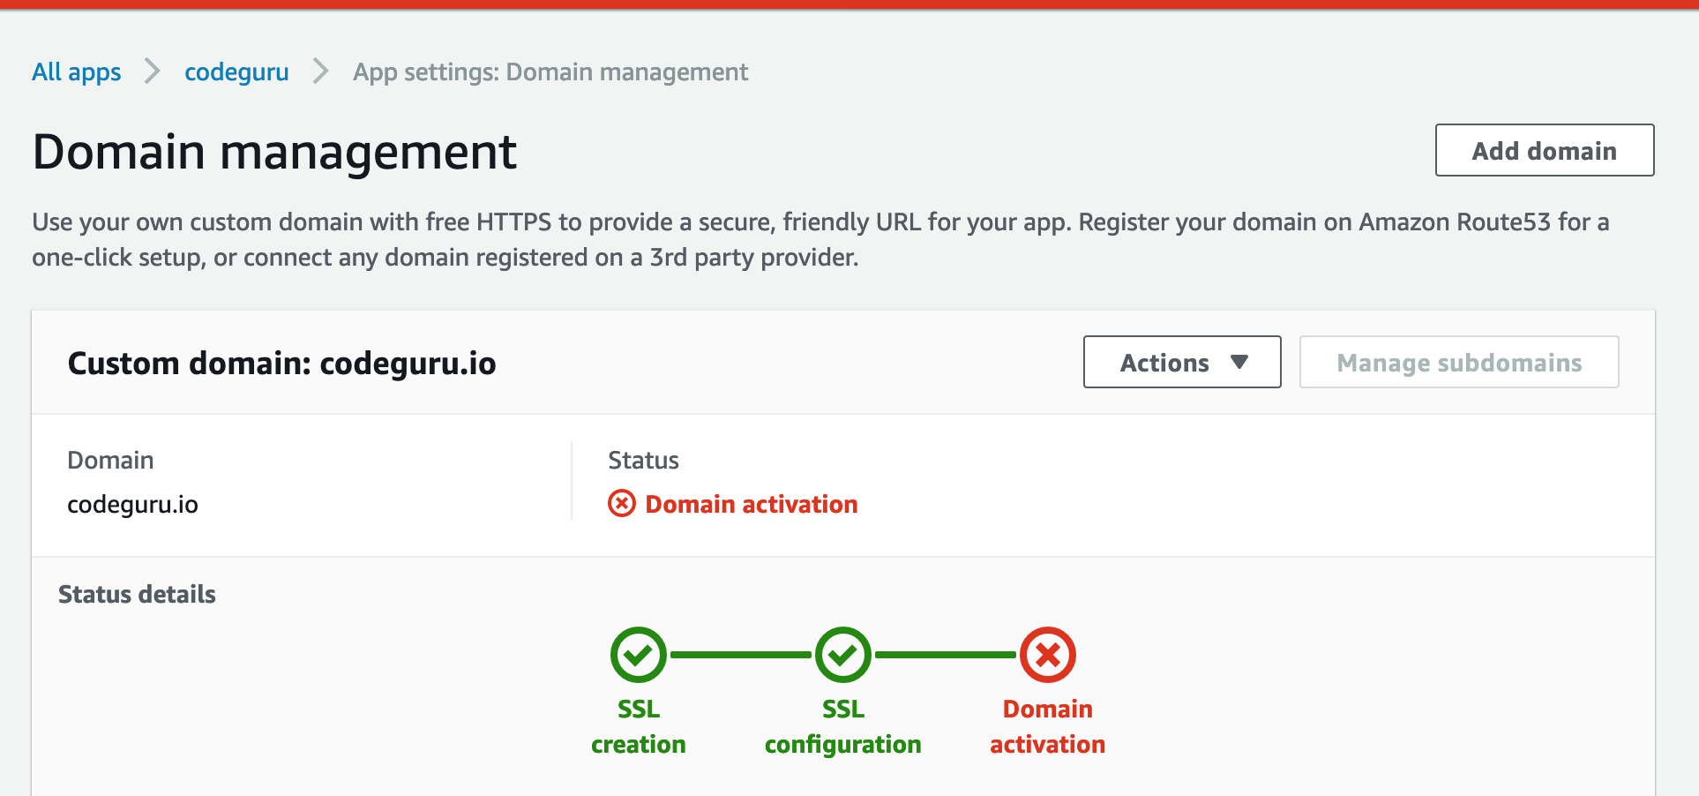Select the codeguru.io domain entry
The width and height of the screenshot is (1699, 796).
133,504
